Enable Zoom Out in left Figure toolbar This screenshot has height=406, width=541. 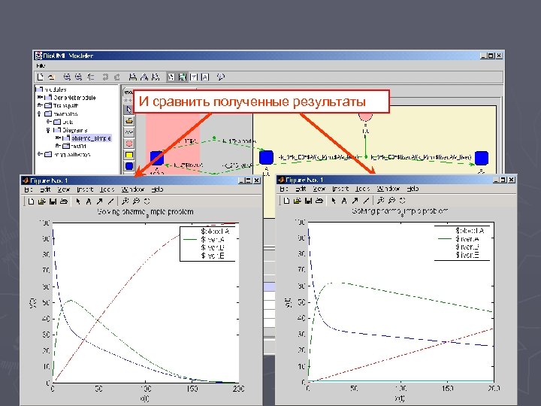pos(136,201)
